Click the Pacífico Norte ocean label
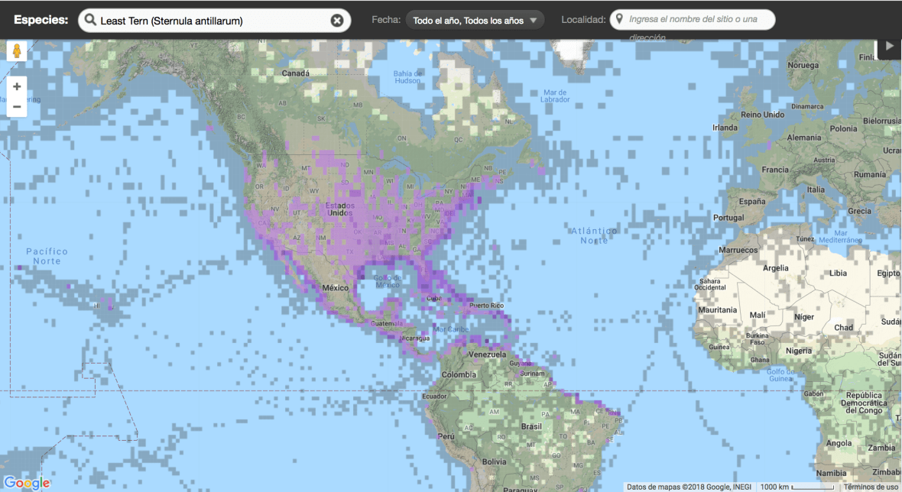 point(47,257)
